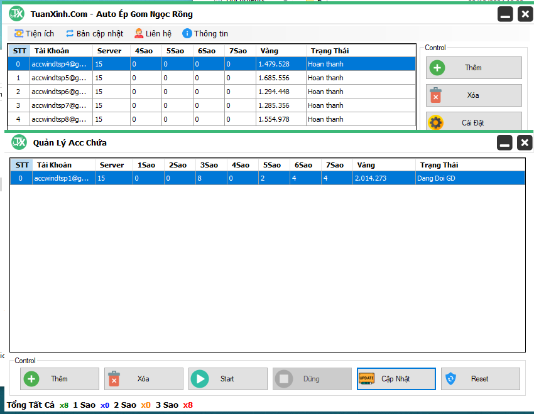Click the Cập Nhật update icon button

(x=366, y=379)
